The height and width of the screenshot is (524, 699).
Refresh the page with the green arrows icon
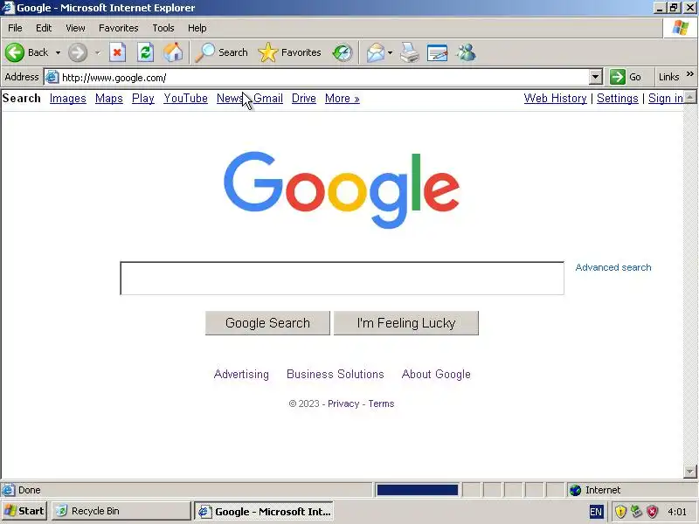[145, 52]
